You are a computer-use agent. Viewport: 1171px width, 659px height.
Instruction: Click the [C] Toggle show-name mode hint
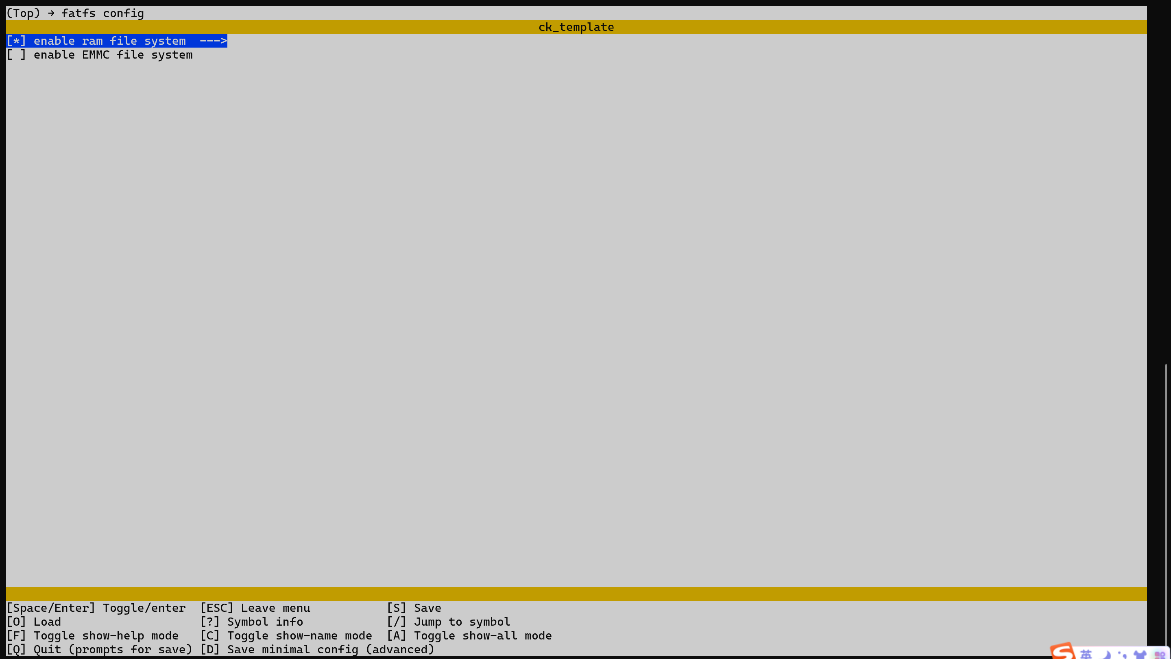(286, 635)
